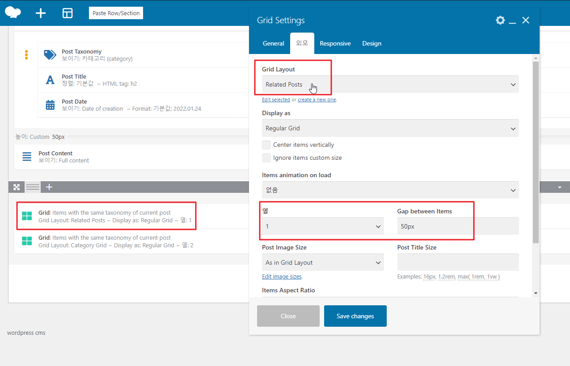
Task: Click the Grid Settings title text
Action: pos(281,20)
